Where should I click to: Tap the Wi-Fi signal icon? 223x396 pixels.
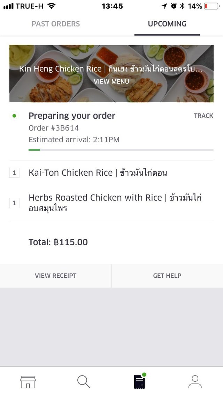click(x=52, y=6)
